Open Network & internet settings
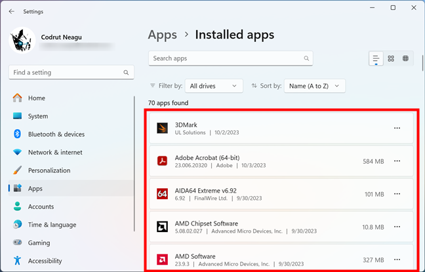The width and height of the screenshot is (425, 272). [x=55, y=152]
